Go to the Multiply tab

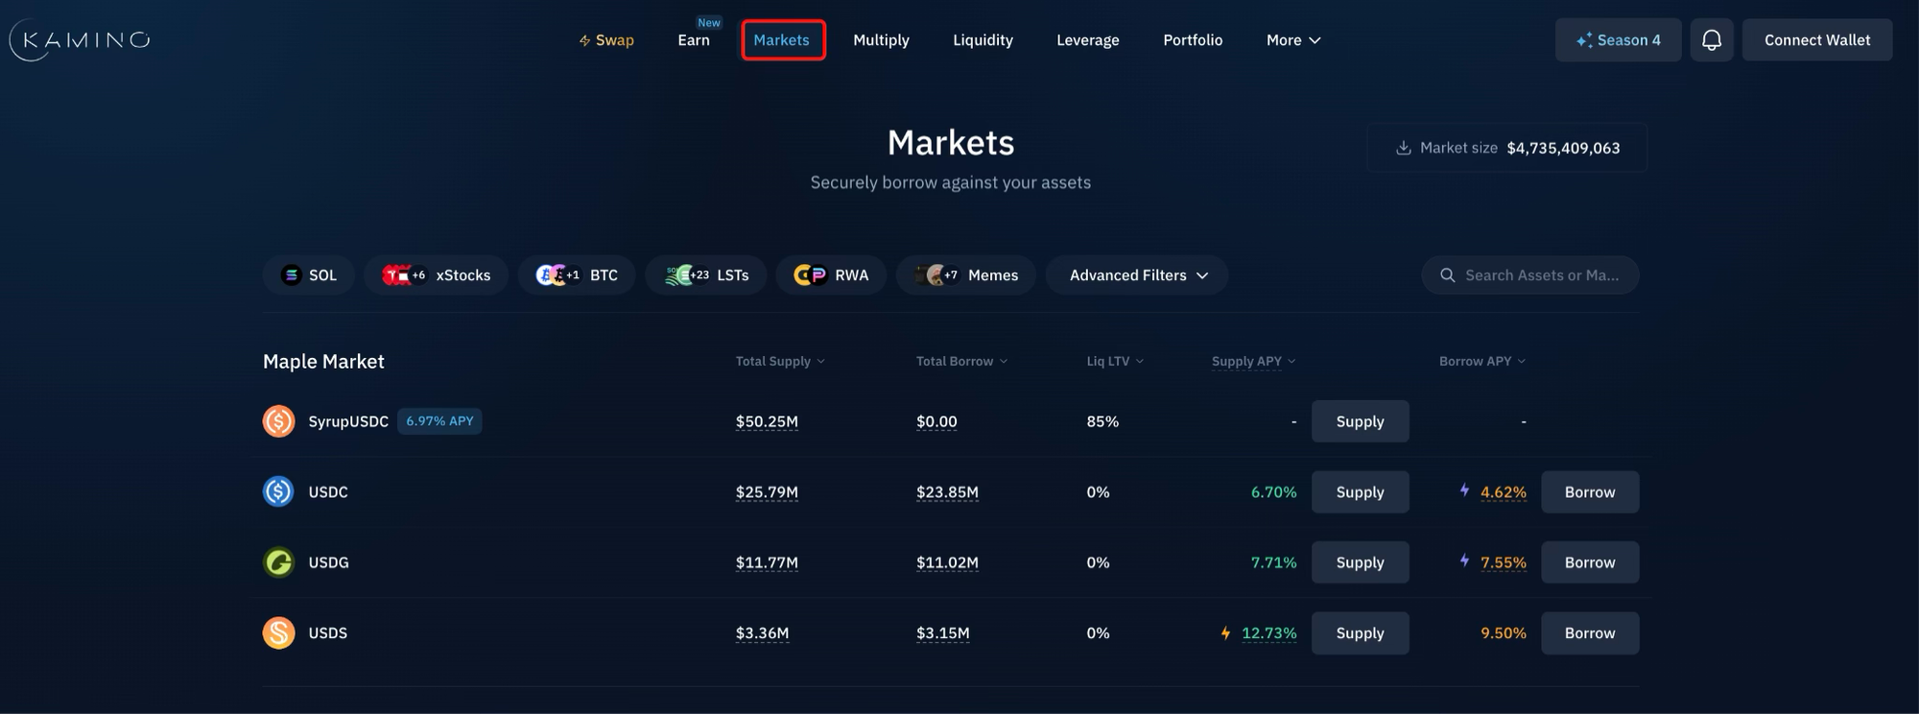tap(881, 40)
